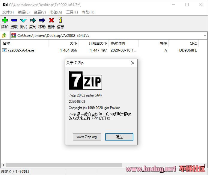Viewport: 208px width, 175px height.
Task: Click the 7z app icon in title bar
Action: point(5,4)
